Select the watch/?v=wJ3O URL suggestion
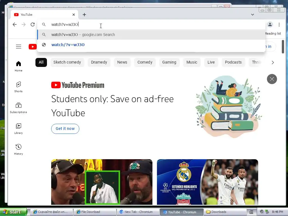288x216 pixels. tap(151, 45)
